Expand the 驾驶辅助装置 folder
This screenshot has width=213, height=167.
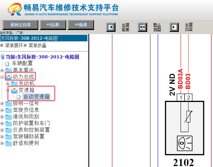coord(2,137)
